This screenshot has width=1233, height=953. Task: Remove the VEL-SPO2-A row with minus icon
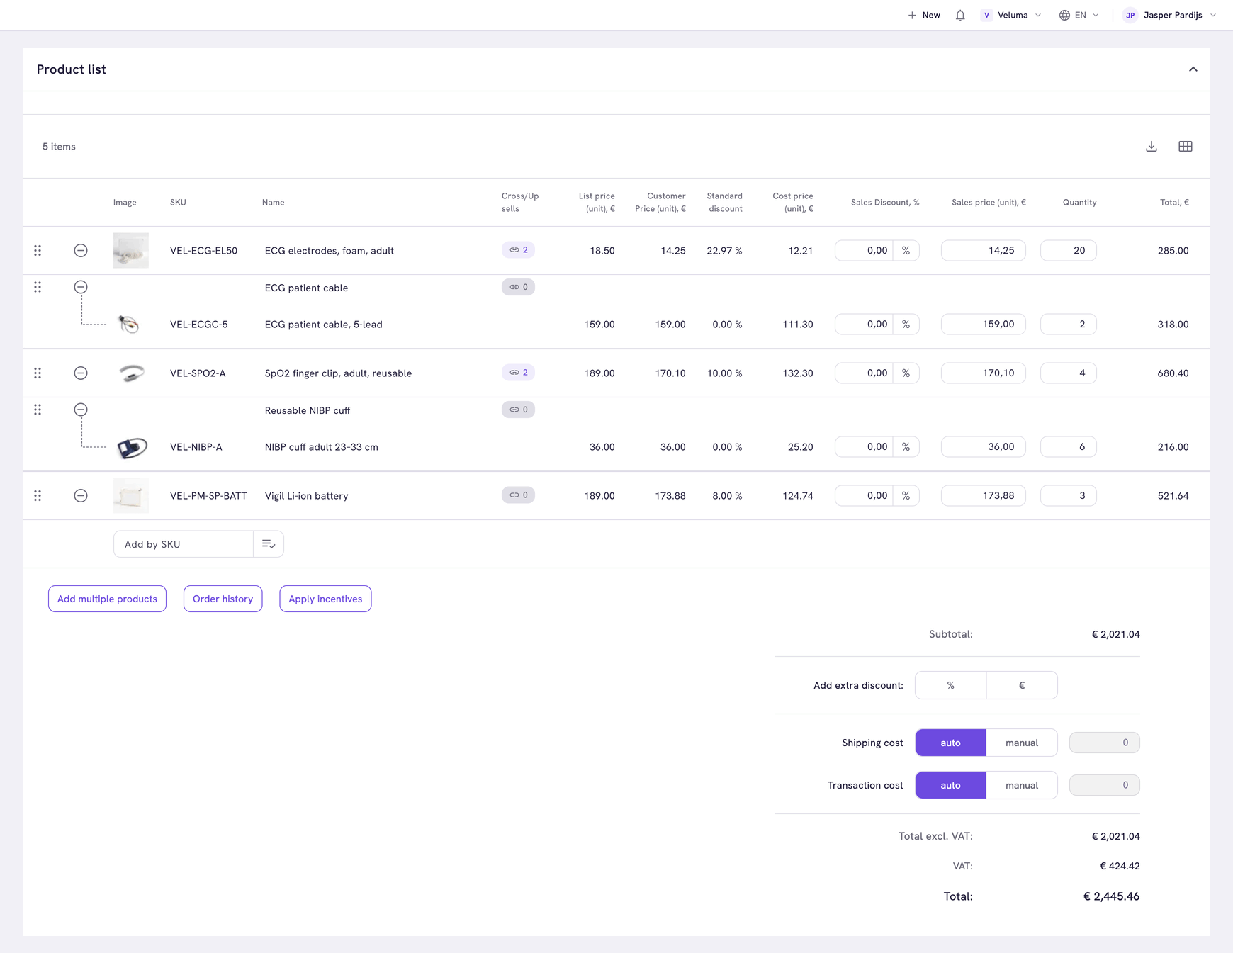[81, 373]
